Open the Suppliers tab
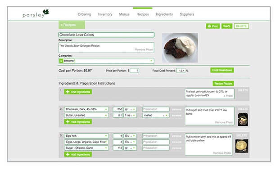The width and height of the screenshot is (280, 170). click(187, 14)
